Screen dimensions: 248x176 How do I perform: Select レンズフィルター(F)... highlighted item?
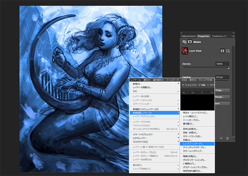197,144
